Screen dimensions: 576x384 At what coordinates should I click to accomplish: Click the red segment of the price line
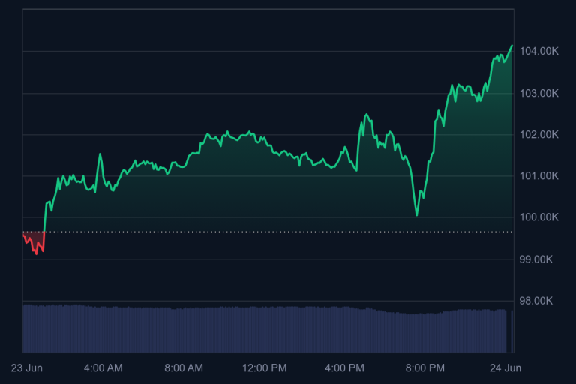click(34, 244)
